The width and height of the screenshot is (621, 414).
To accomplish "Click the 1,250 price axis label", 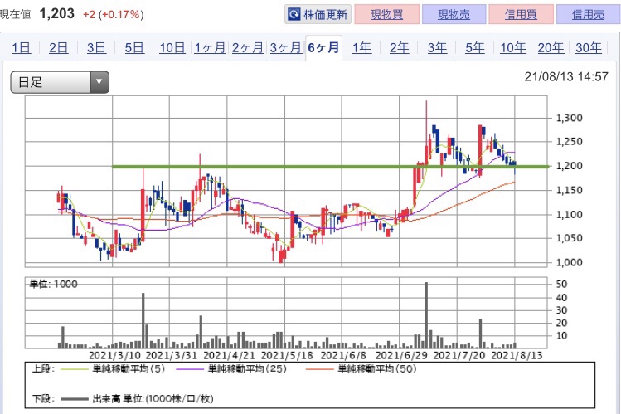I will click(x=570, y=141).
